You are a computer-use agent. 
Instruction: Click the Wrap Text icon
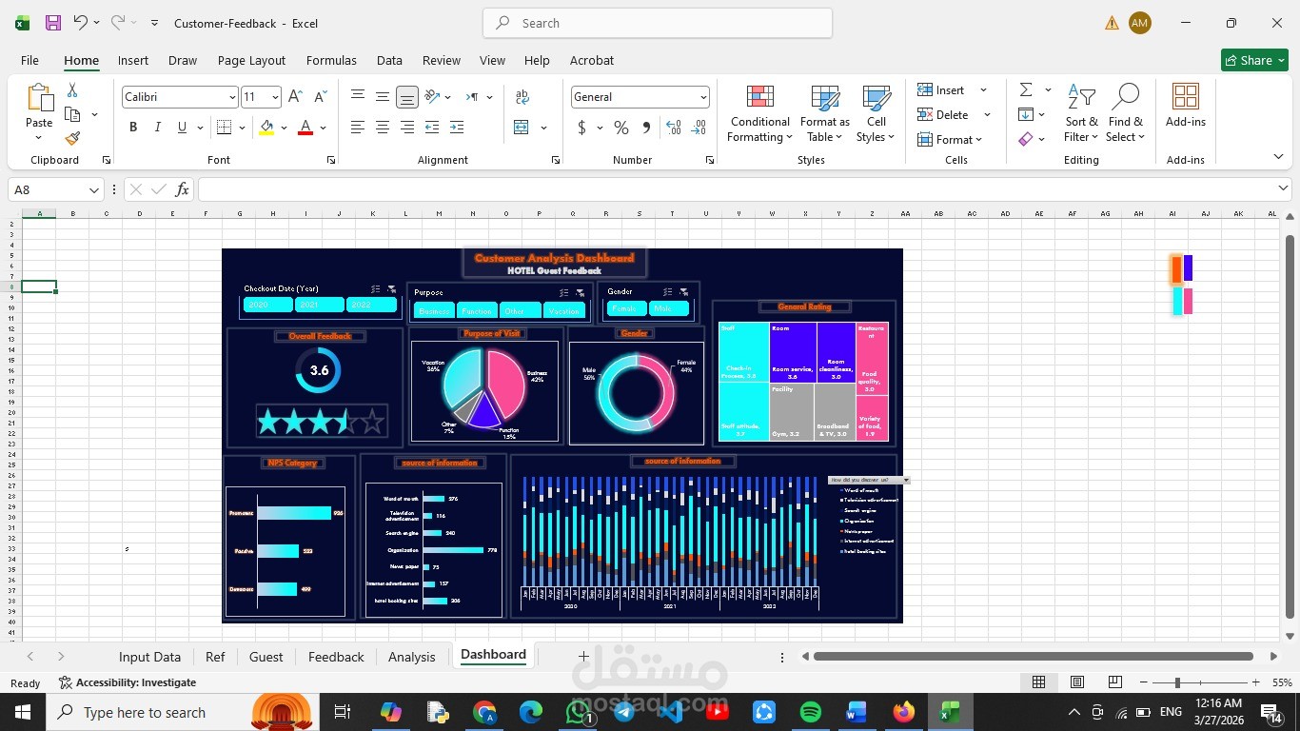coord(522,97)
